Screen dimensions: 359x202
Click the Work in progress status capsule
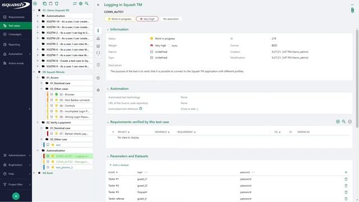[x=119, y=19]
